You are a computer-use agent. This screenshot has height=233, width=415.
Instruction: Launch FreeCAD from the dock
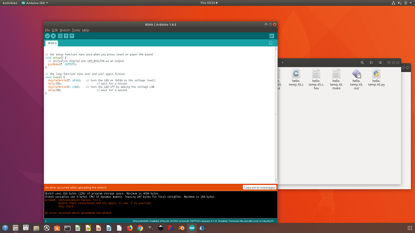pyautogui.click(x=171, y=228)
